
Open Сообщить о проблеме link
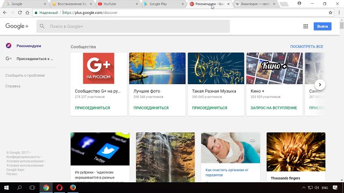(25, 75)
